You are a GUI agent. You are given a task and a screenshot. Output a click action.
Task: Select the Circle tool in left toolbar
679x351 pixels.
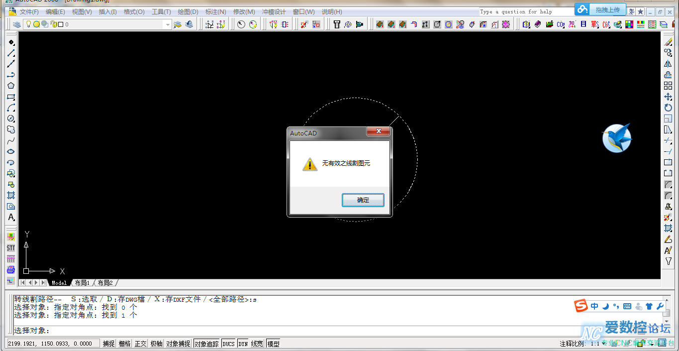(11, 118)
